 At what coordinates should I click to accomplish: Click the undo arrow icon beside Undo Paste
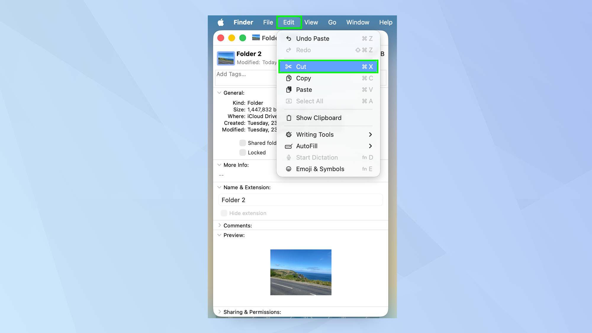[x=289, y=38]
